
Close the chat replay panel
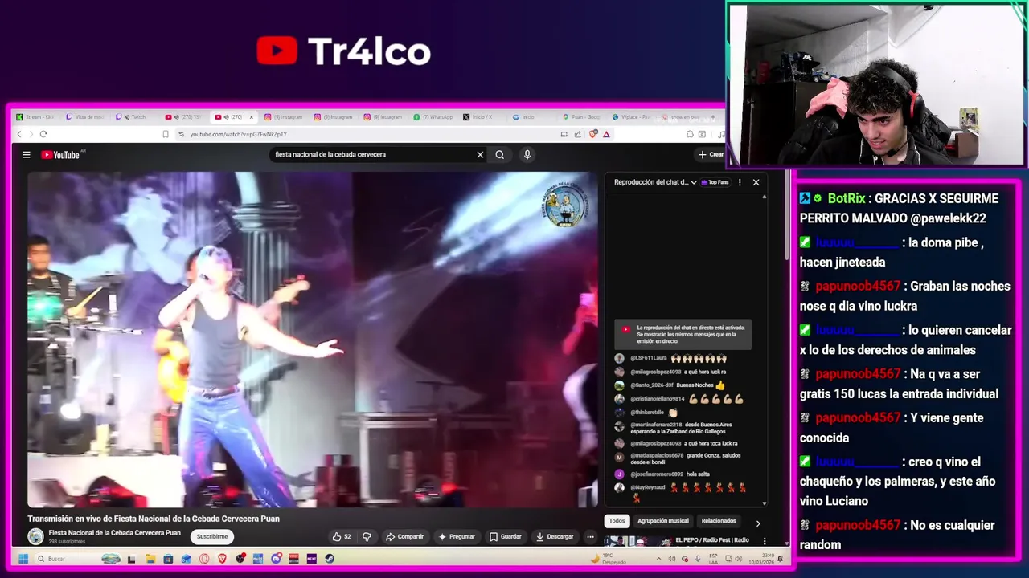(756, 182)
